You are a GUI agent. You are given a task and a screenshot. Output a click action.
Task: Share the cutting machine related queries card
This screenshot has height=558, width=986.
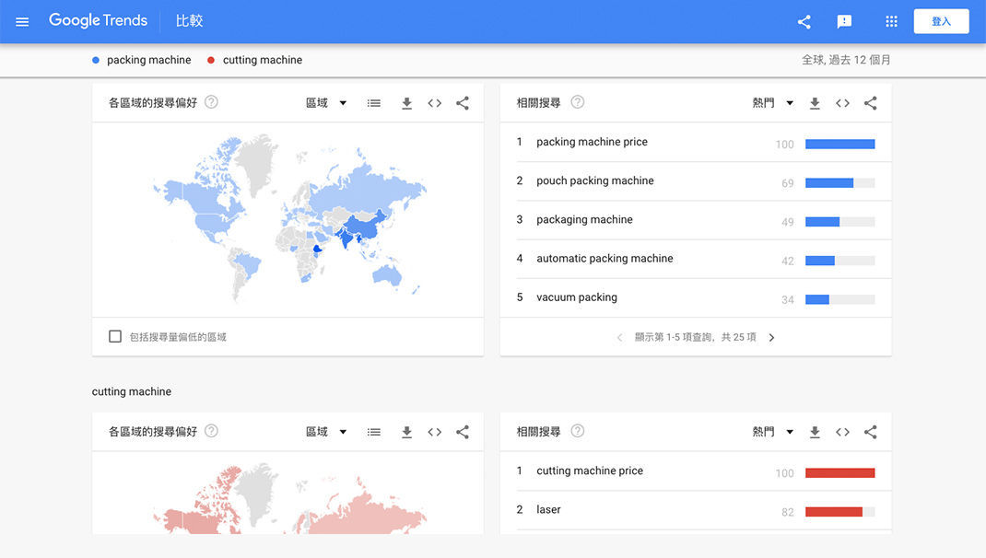(x=870, y=432)
